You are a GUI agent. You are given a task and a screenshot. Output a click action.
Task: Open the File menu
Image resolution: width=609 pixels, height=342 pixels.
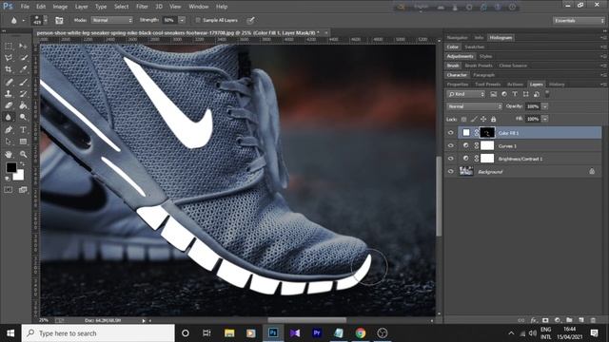tap(25, 7)
